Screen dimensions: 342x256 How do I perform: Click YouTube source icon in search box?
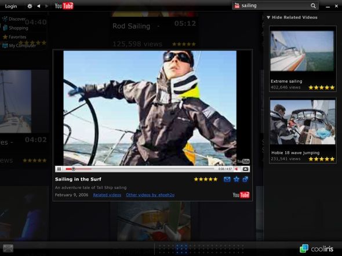tap(237, 6)
